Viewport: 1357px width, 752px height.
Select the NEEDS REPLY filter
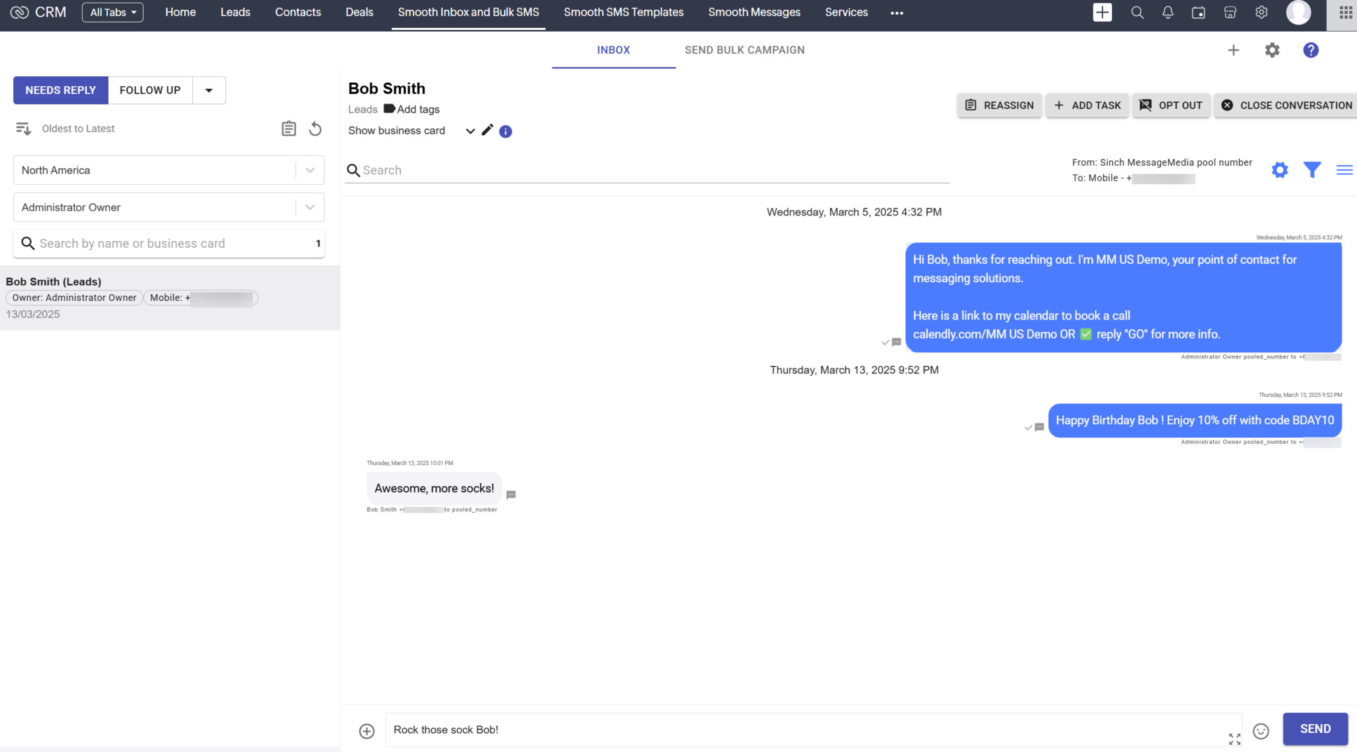[60, 90]
